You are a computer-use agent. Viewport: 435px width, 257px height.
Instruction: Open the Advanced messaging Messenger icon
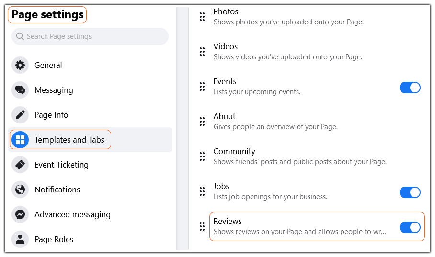coord(20,214)
